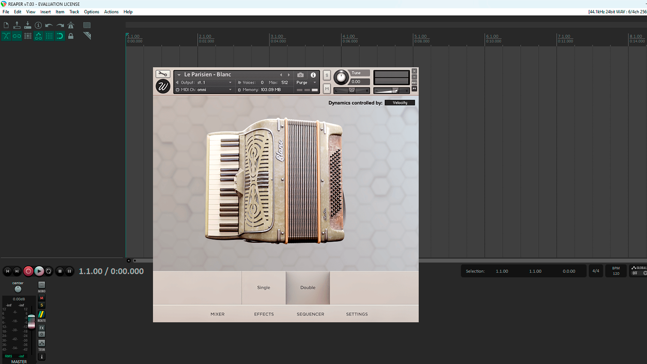Select the Double reed mode
The width and height of the screenshot is (647, 364).
308,288
